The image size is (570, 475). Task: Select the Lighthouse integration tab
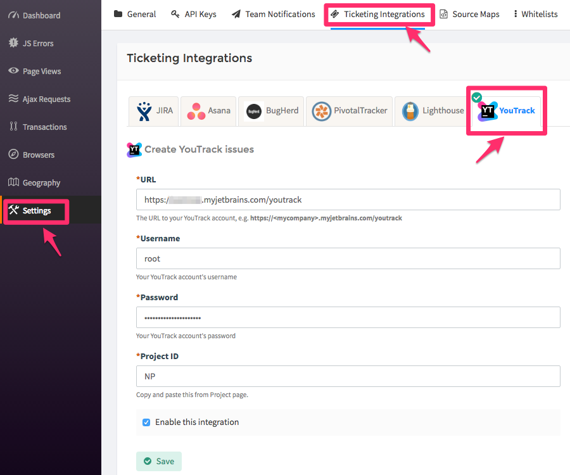(433, 111)
